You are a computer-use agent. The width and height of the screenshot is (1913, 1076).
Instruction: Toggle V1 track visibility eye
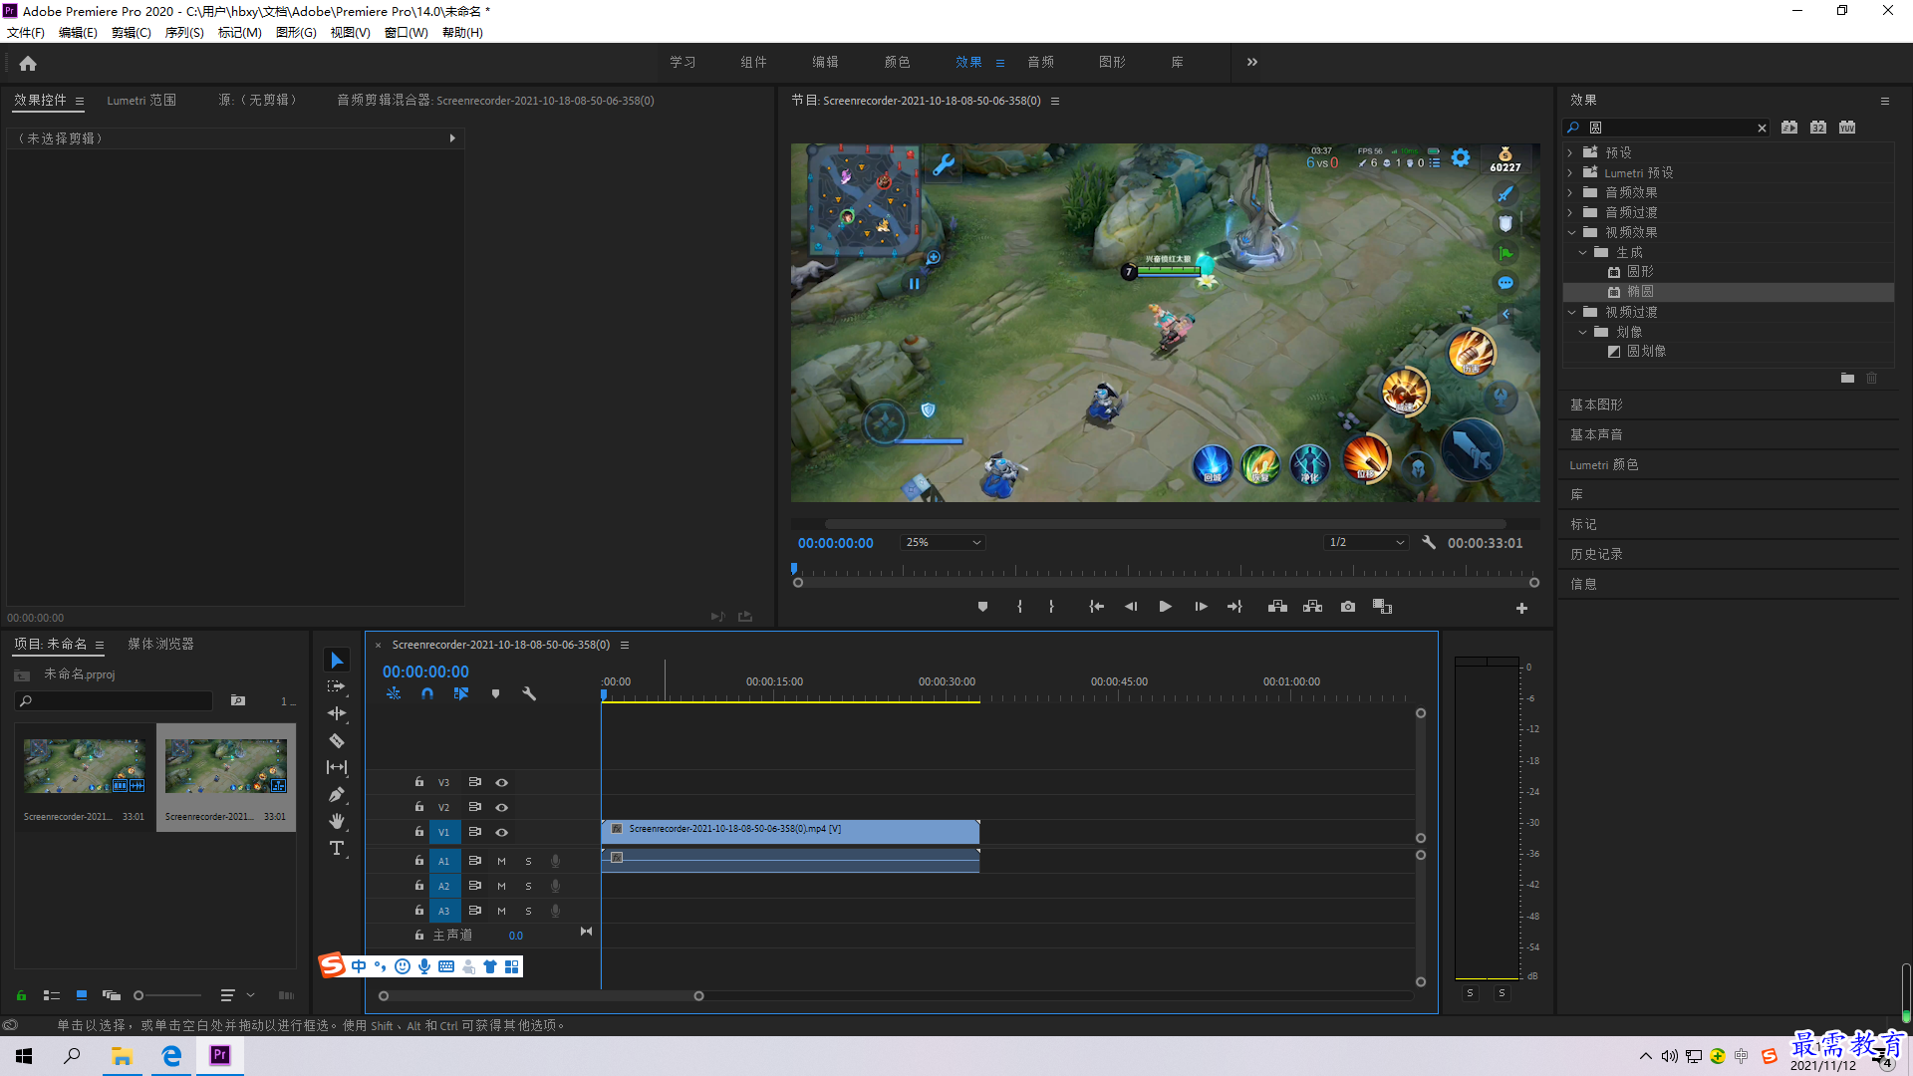point(502,833)
